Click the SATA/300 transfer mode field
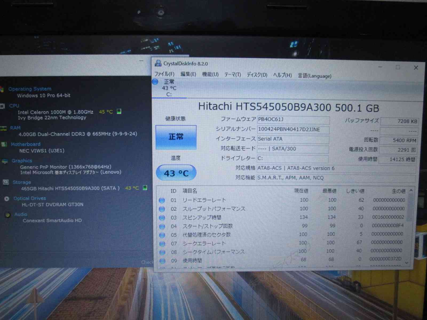 [293, 149]
